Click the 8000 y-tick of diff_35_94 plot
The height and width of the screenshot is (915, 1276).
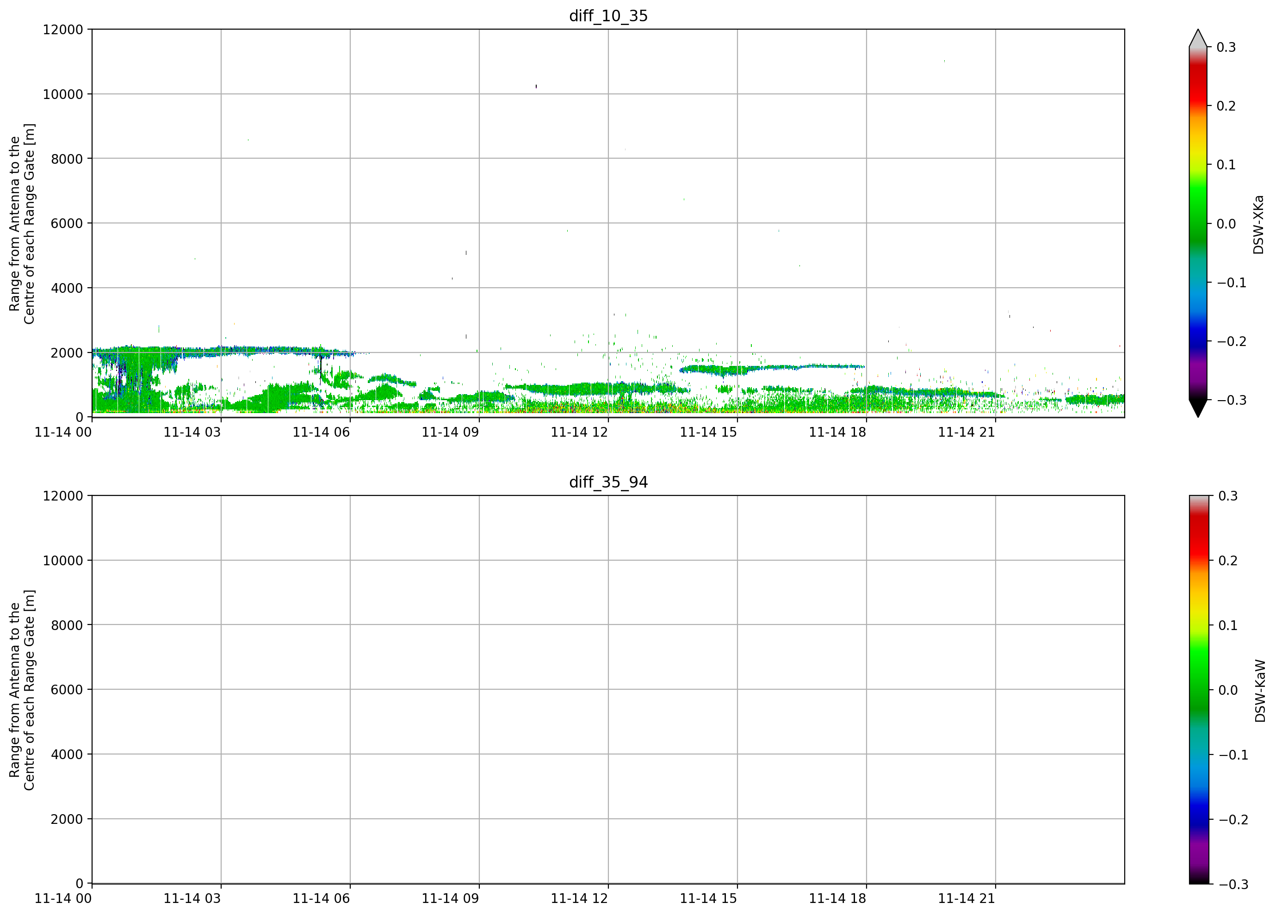(67, 625)
